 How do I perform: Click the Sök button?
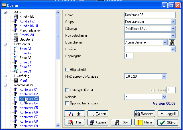click(121, 122)
